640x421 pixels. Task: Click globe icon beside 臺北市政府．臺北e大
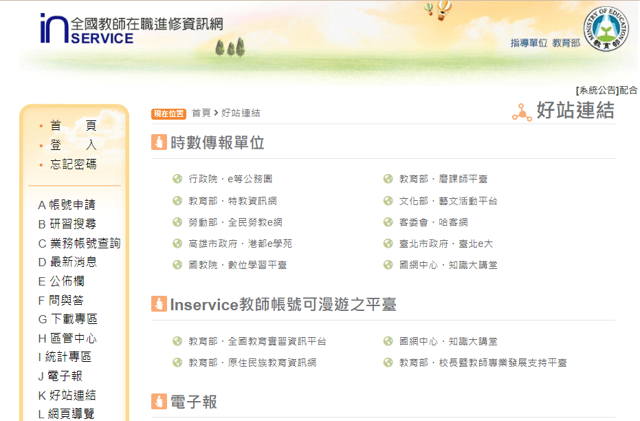click(388, 244)
